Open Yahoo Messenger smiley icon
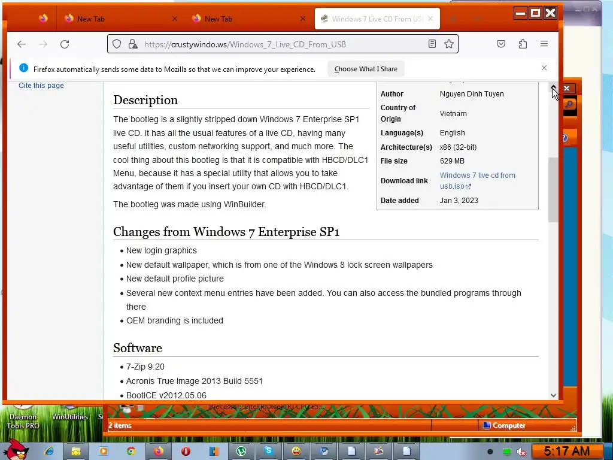This screenshot has width=613, height=460. coord(296,451)
